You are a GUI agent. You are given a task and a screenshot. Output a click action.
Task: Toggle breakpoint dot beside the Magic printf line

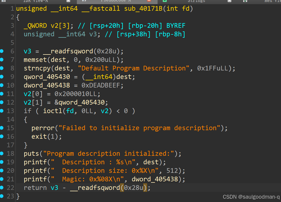coord(2,179)
